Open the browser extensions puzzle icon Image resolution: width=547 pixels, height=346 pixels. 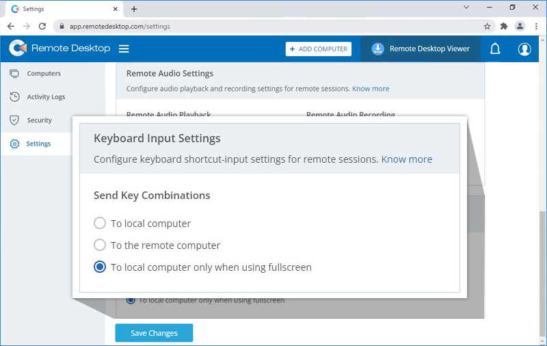[504, 26]
